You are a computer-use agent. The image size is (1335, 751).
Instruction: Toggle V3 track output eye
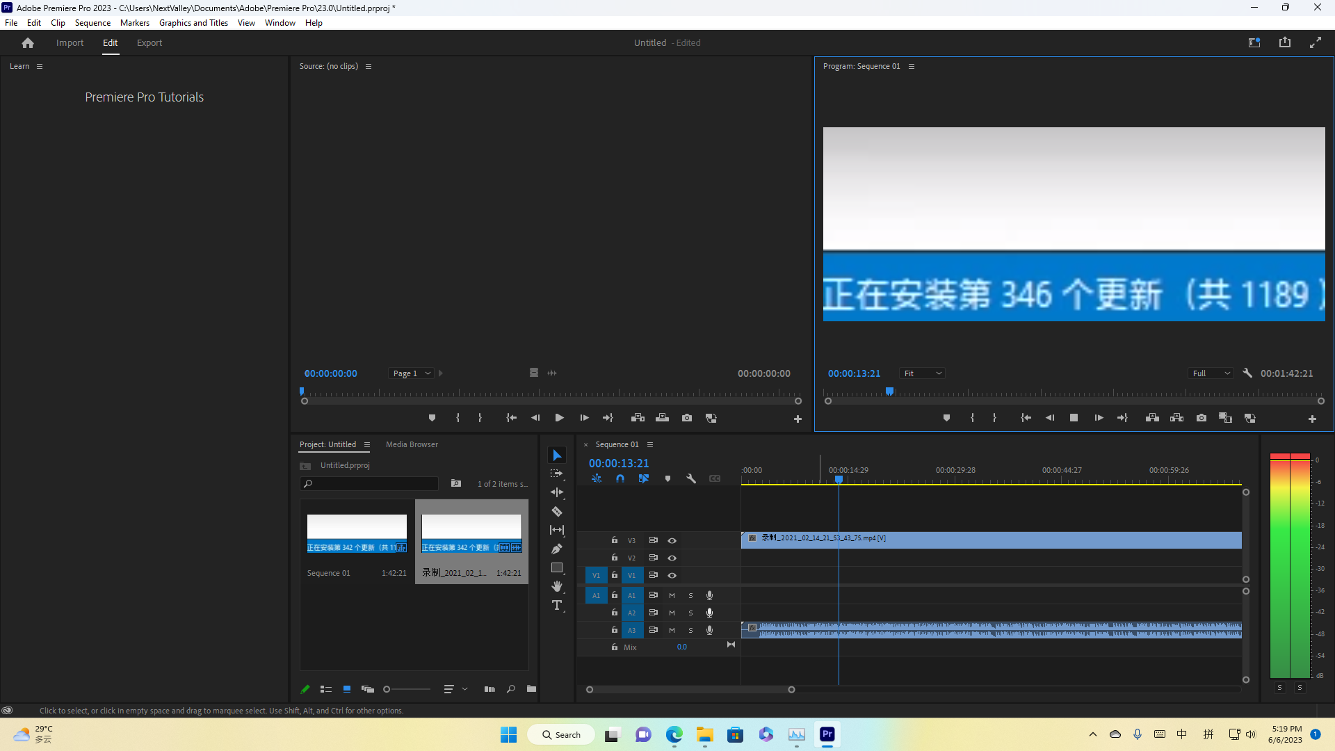point(672,540)
